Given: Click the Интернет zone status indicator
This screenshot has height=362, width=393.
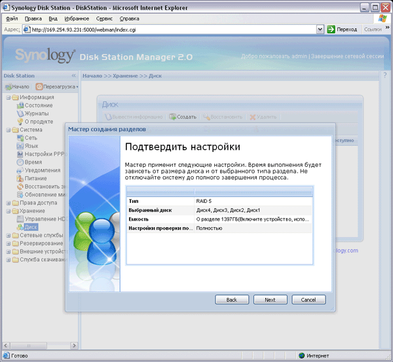Looking at the screenshot, I should click(x=314, y=355).
